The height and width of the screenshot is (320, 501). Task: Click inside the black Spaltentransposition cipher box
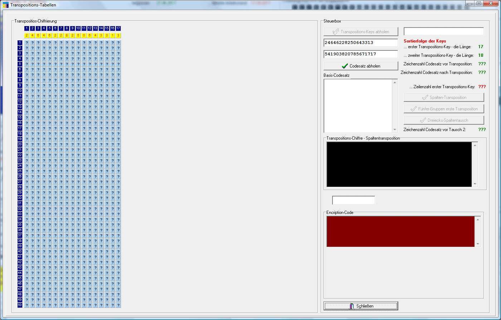coord(399,164)
